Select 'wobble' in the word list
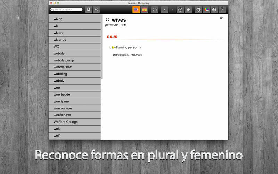278x174 pixels. 75,54
